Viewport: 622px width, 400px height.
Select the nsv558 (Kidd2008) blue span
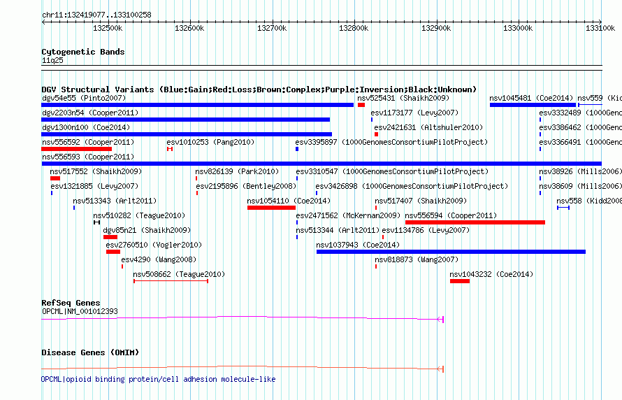click(563, 208)
